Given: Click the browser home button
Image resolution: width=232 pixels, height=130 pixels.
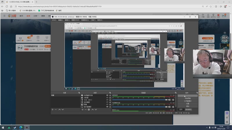Looking at the screenshot, I should 11,6.
